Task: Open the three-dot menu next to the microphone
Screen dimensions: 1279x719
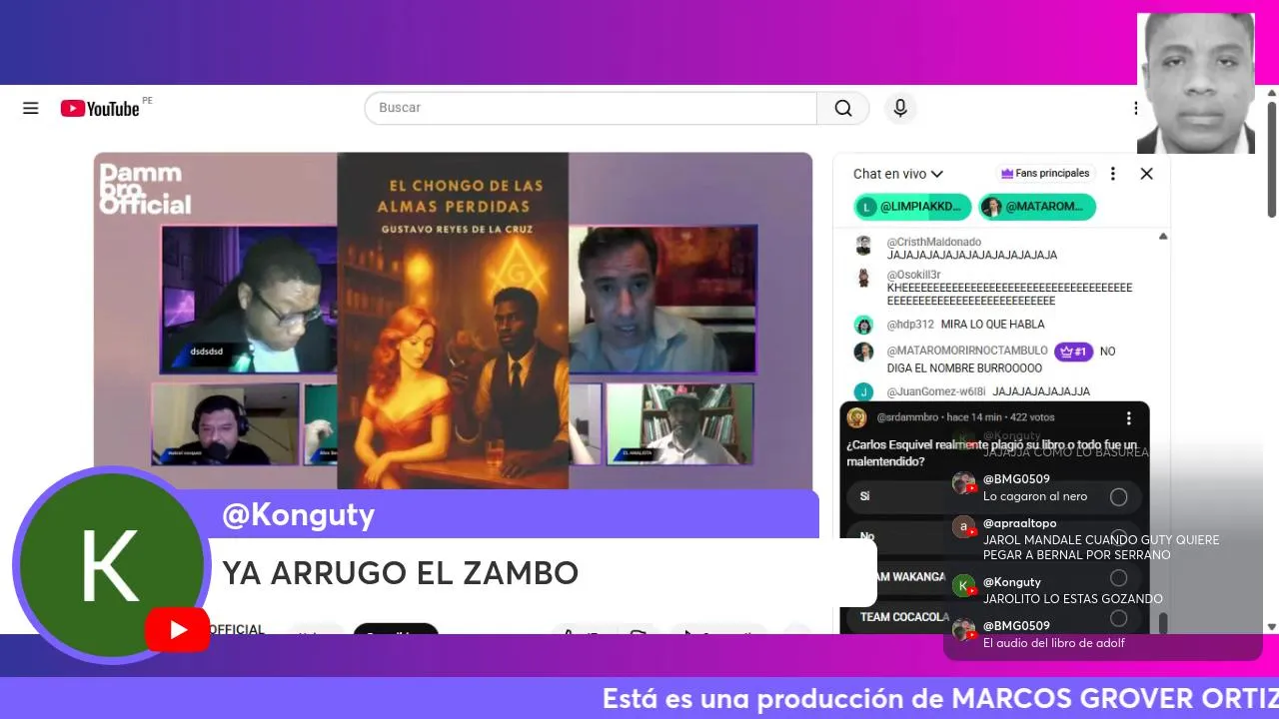Action: (x=1135, y=108)
